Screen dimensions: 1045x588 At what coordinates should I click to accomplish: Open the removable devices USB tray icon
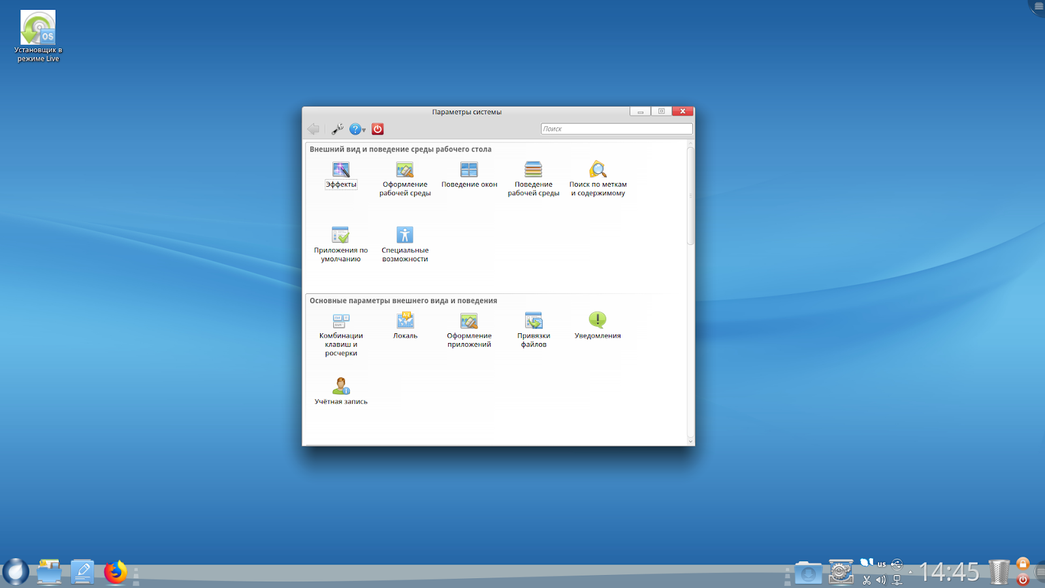pyautogui.click(x=897, y=564)
